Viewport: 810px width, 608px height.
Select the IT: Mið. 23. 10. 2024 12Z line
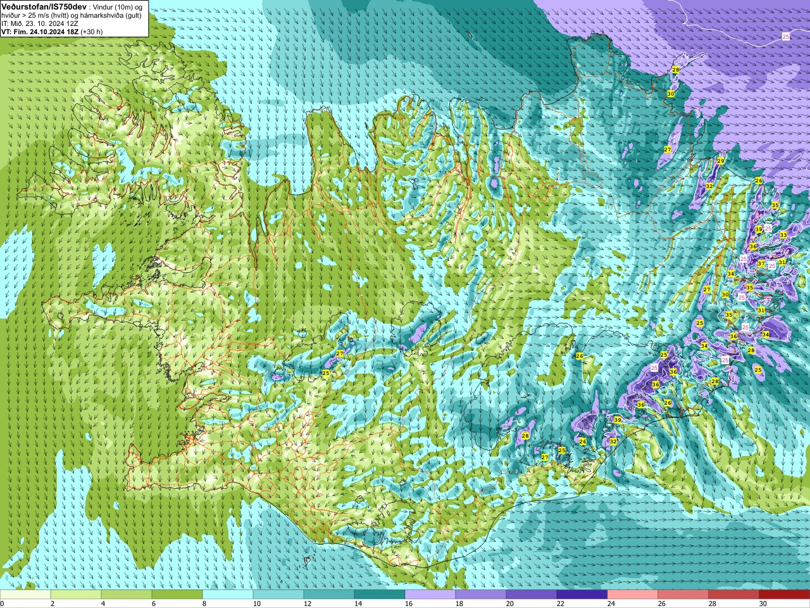[40, 23]
